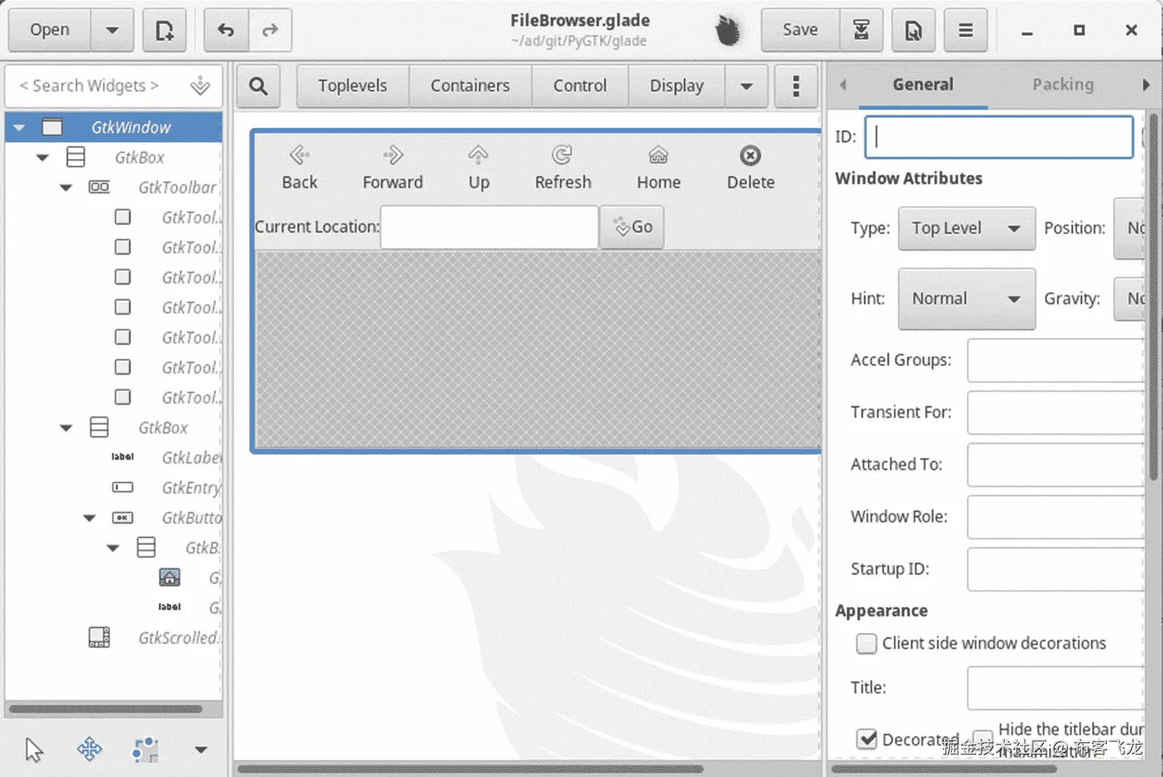Open the Containers widget group

click(470, 86)
